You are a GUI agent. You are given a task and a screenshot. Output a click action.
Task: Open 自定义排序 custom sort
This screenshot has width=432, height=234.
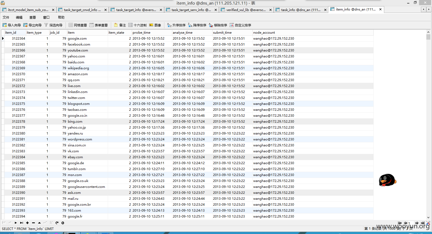pyautogui.click(x=240, y=25)
